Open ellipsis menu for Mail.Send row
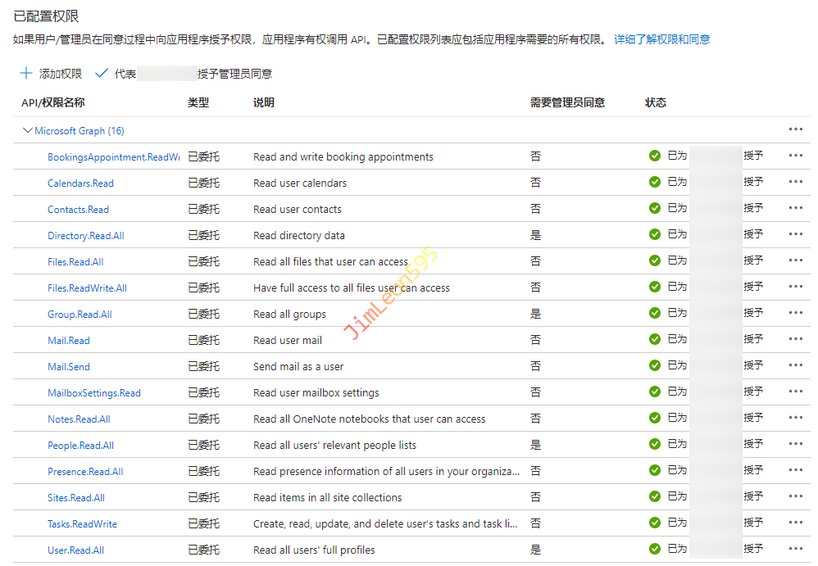The image size is (818, 566). pos(795,365)
